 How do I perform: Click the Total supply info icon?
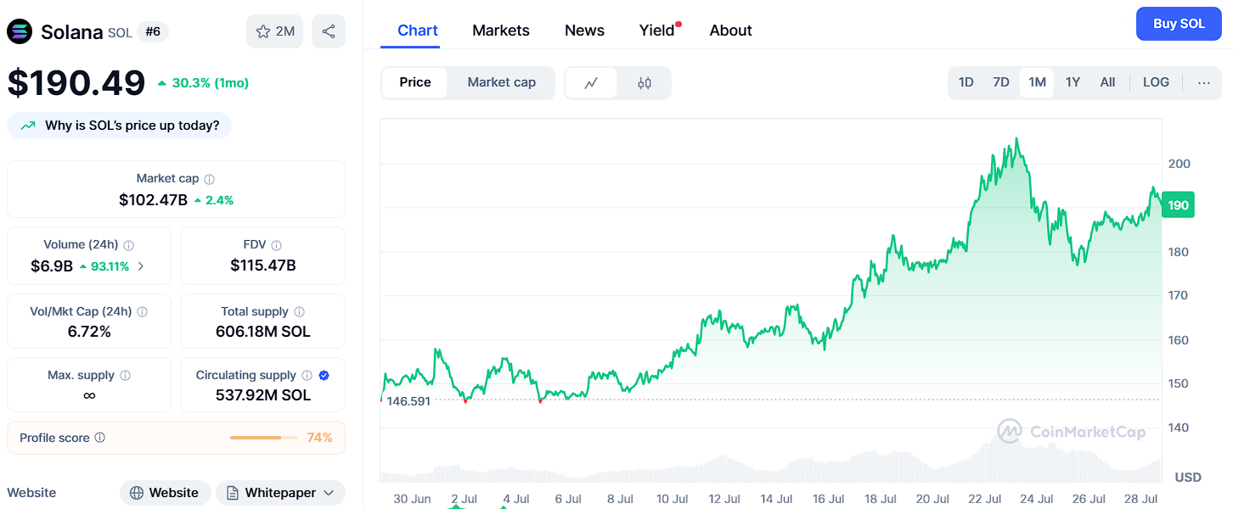click(x=300, y=312)
